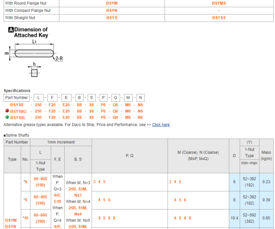Click 'P, Q' column header in table
This screenshot has width=275, height=229.
pos(129,156)
